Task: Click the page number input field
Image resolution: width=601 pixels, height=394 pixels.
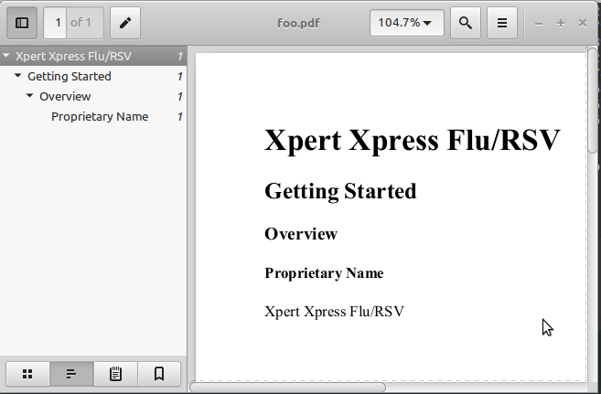Action: click(x=58, y=23)
